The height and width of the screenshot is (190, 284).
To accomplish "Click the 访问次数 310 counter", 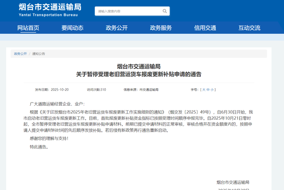I will pyautogui.click(x=97, y=90).
